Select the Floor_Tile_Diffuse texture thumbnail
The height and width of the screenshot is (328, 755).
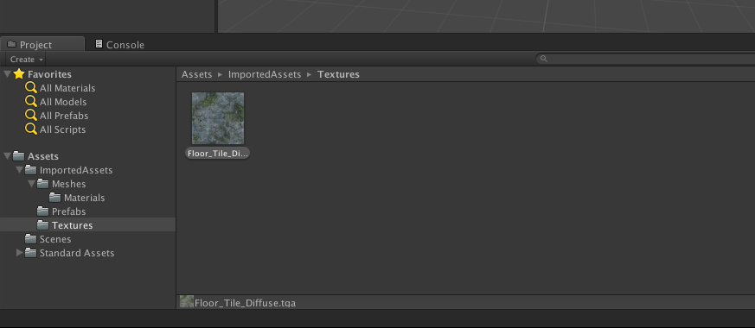point(218,118)
